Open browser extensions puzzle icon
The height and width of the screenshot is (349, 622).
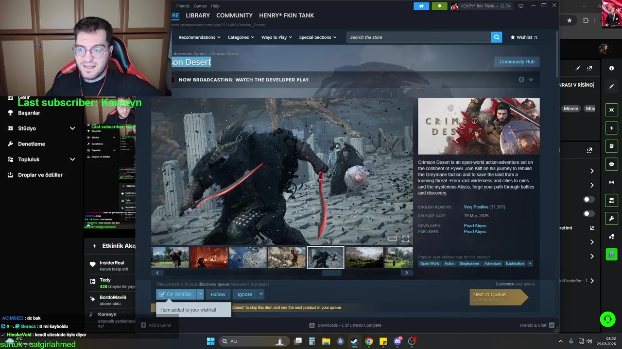click(586, 20)
